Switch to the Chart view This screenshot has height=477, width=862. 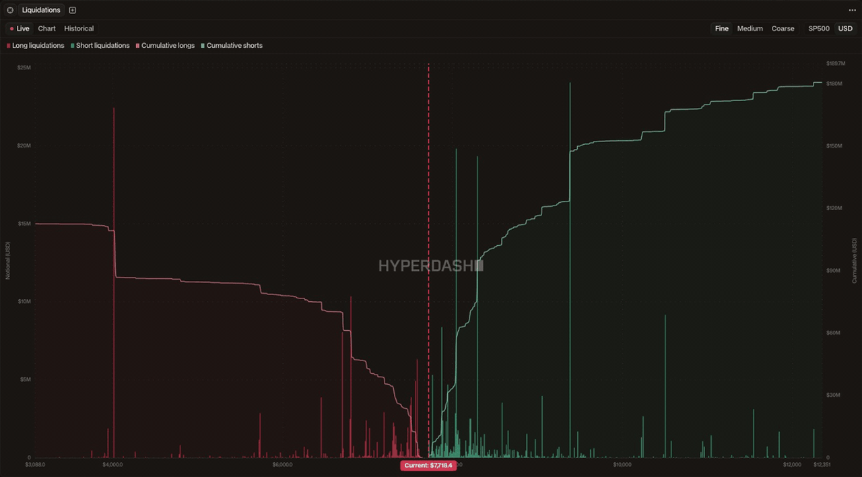pyautogui.click(x=47, y=28)
